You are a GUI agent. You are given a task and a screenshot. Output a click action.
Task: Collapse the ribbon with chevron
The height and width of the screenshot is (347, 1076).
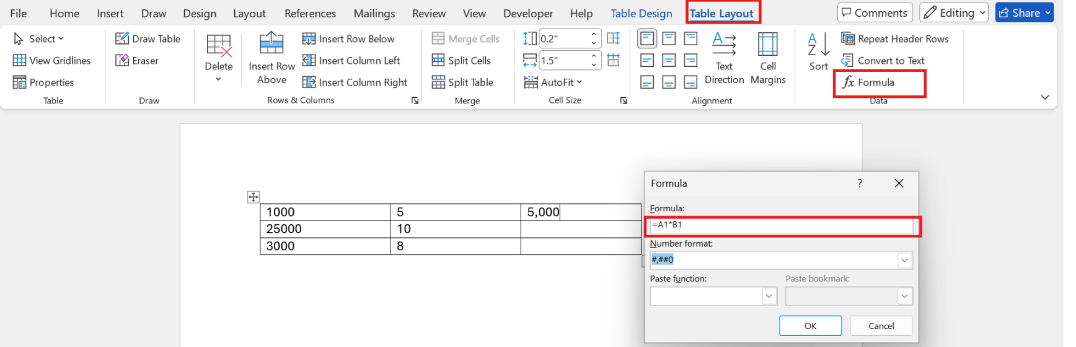click(1045, 97)
